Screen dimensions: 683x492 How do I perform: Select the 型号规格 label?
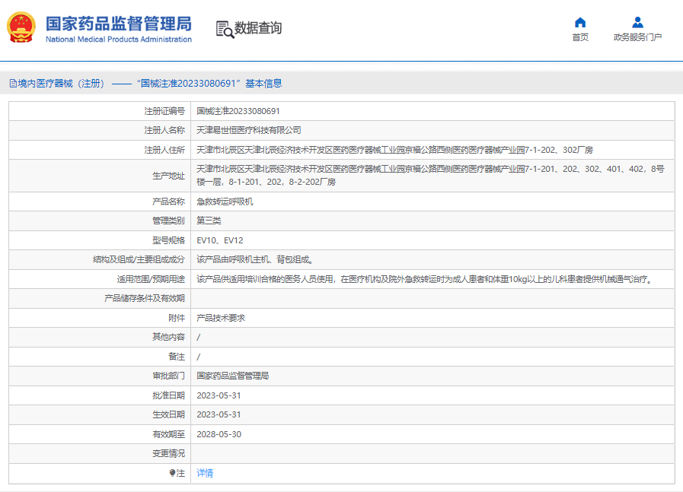pyautogui.click(x=168, y=240)
